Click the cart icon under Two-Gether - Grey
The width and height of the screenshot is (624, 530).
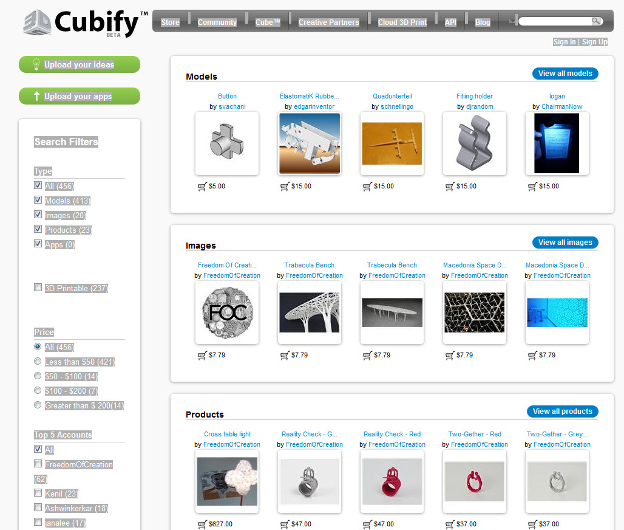point(532,524)
